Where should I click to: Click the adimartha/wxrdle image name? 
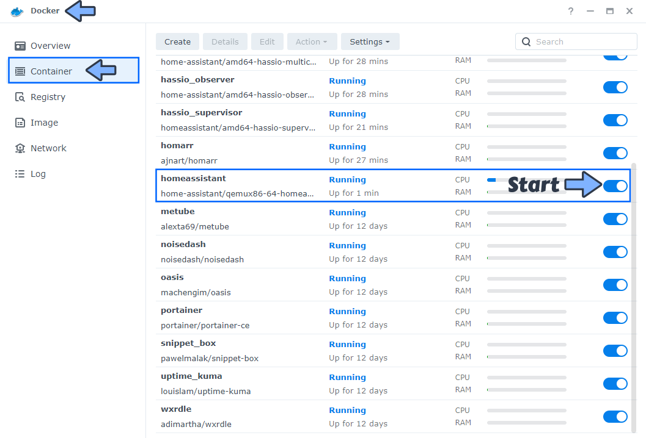coord(196,424)
